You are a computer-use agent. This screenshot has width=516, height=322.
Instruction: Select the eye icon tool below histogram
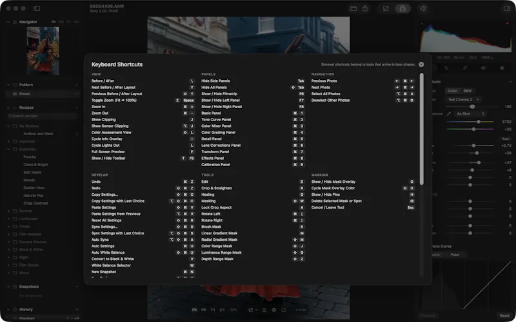coord(483,68)
